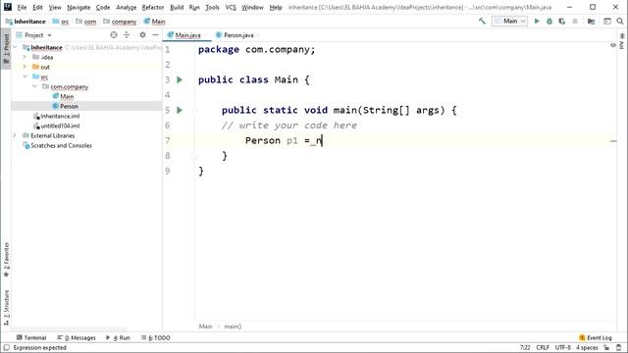Open the Main run configuration dropdown
Viewport: 628px width, 353px height.
[509, 22]
